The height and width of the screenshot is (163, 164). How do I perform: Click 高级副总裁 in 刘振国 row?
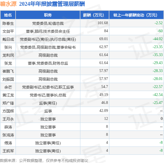click(48, 79)
